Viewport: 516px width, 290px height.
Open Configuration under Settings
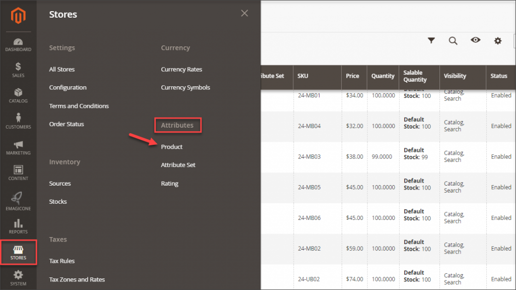tap(68, 87)
